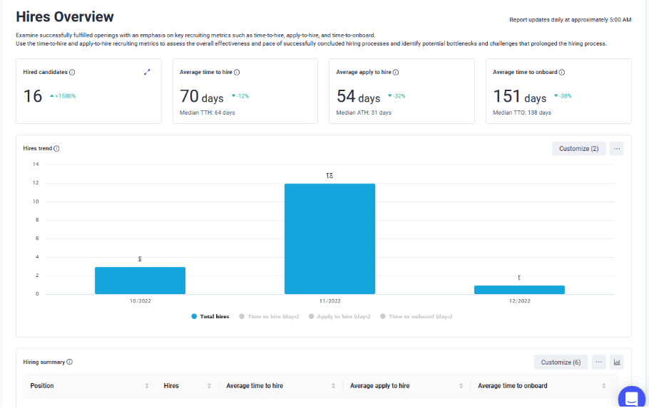The height and width of the screenshot is (408, 649).
Task: Sort table by Hires column
Action: (209, 386)
